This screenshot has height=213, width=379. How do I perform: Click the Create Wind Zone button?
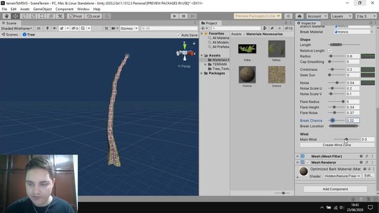coord(337,145)
